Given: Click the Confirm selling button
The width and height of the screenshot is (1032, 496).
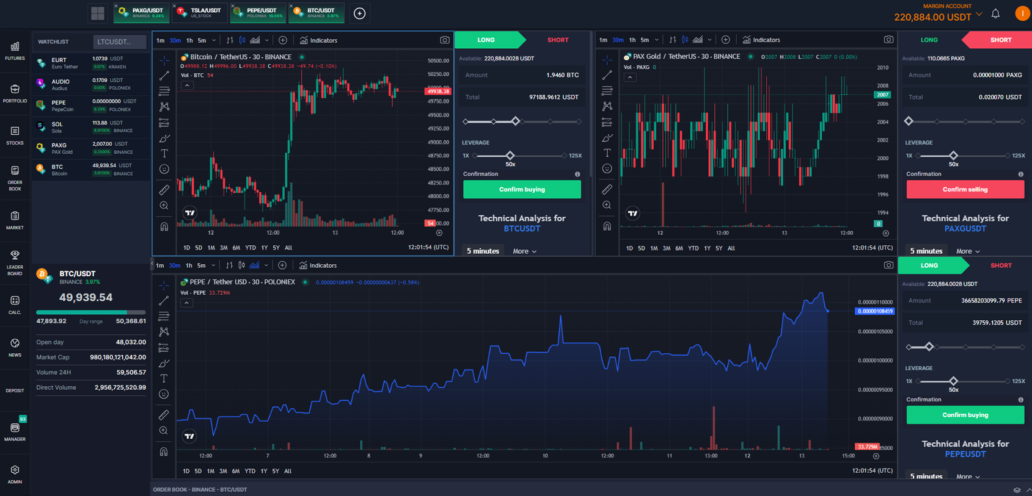Looking at the screenshot, I should pos(965,190).
